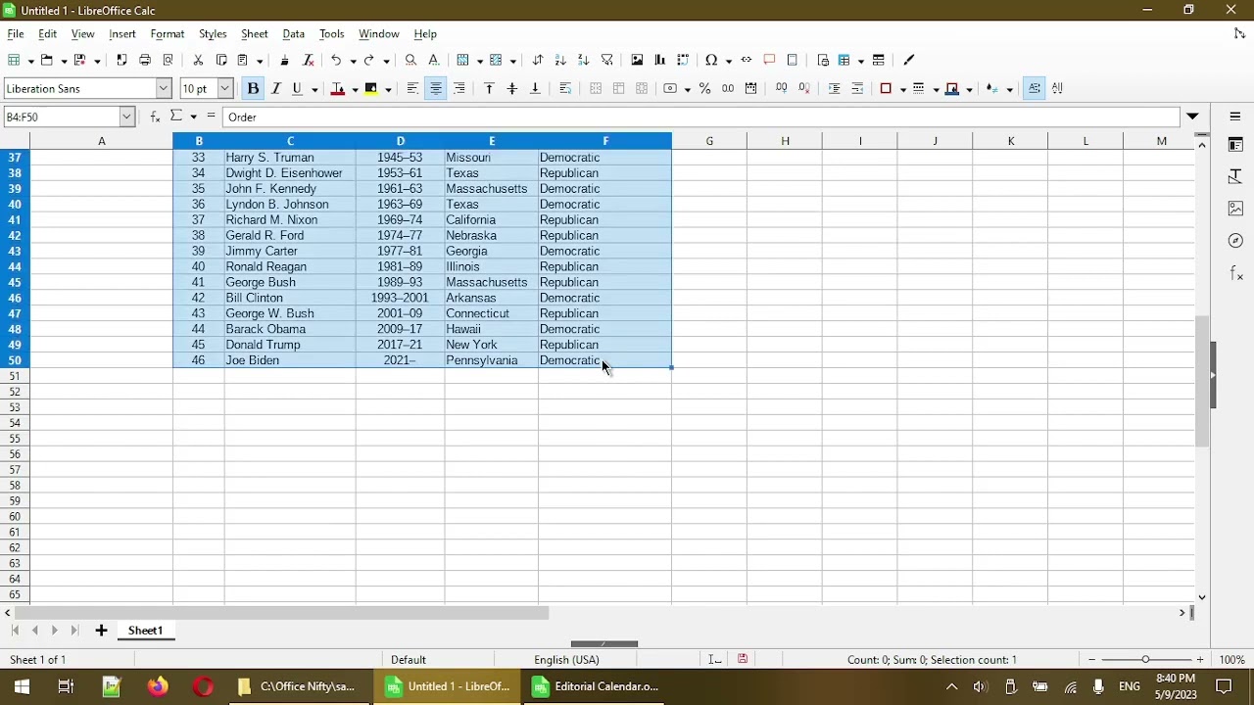The width and height of the screenshot is (1254, 705).
Task: Click the Sort Ascending icon
Action: pos(560,60)
